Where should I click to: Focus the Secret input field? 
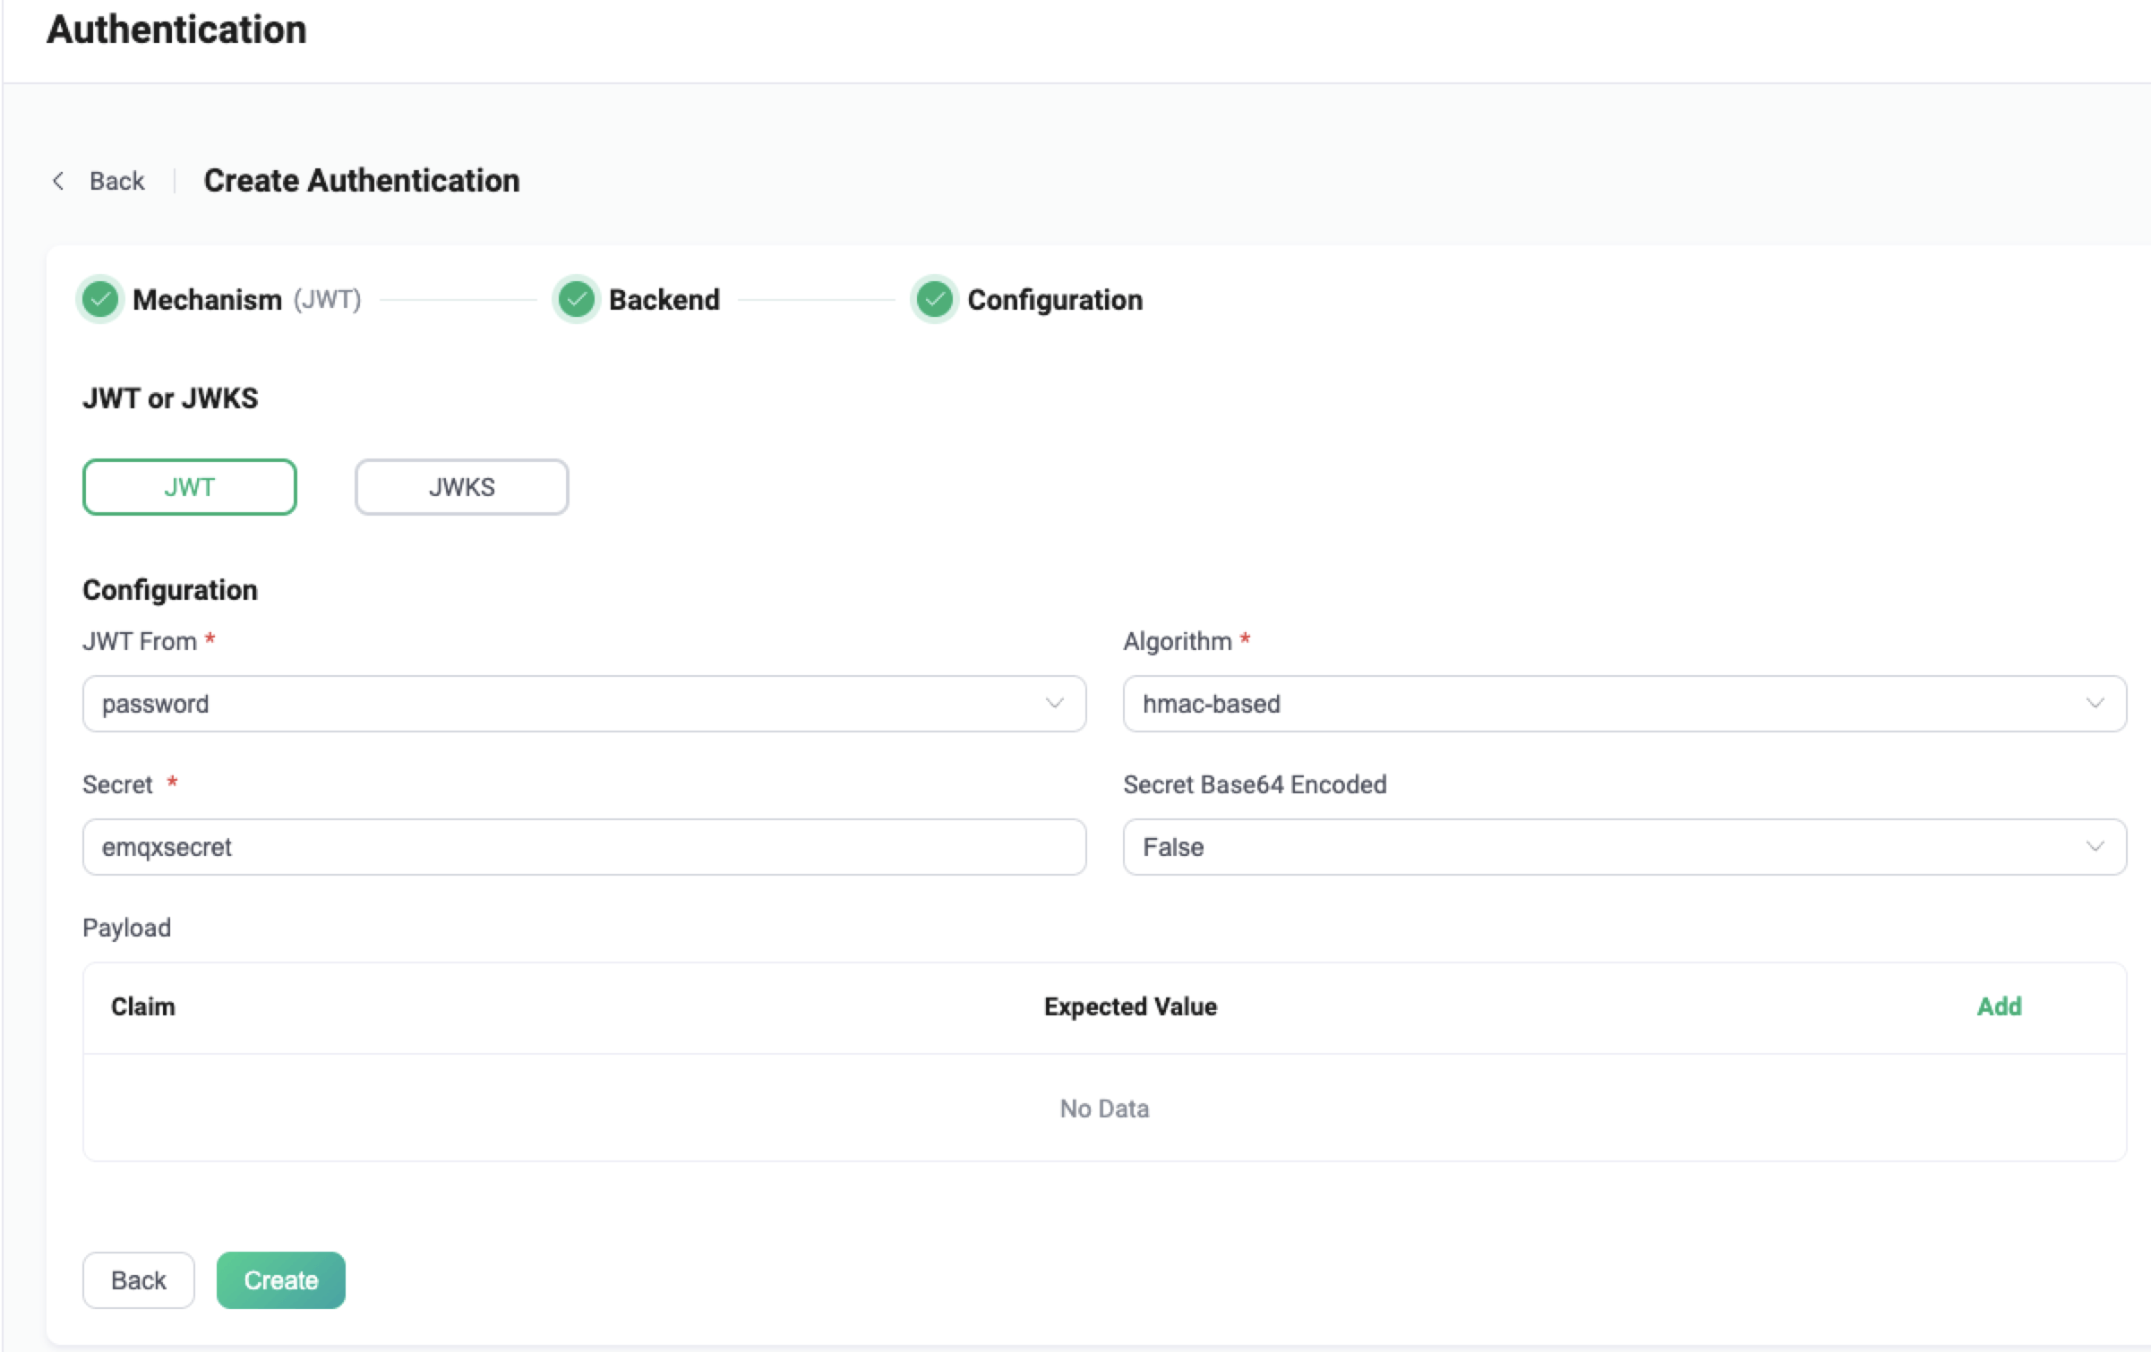(584, 847)
